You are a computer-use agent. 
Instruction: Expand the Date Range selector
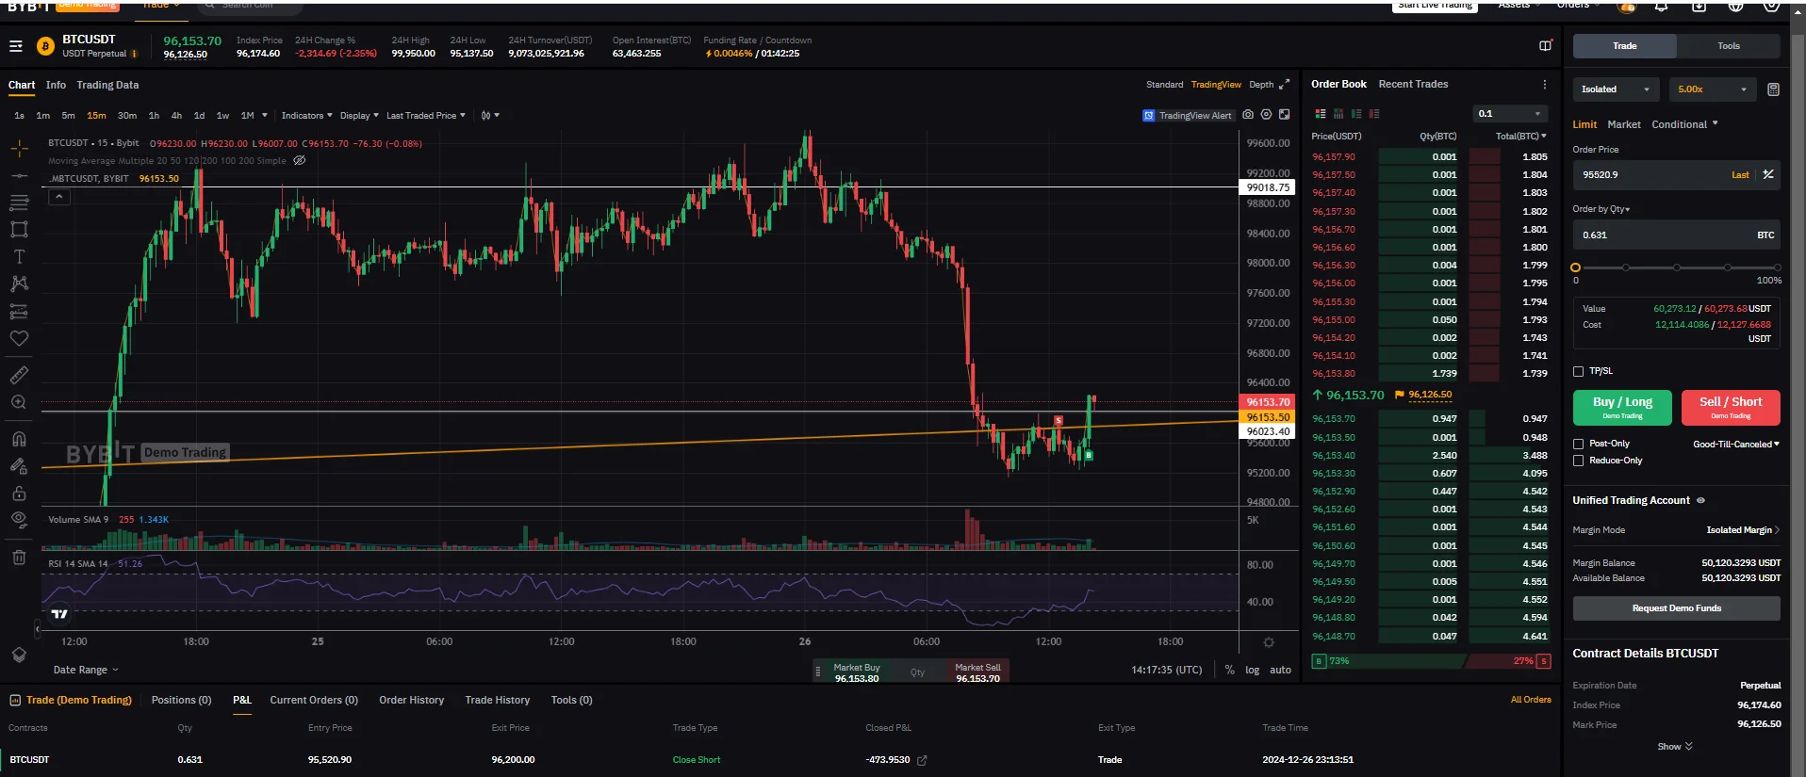click(86, 670)
